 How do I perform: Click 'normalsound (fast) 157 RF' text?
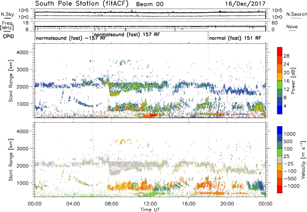[127, 34]
